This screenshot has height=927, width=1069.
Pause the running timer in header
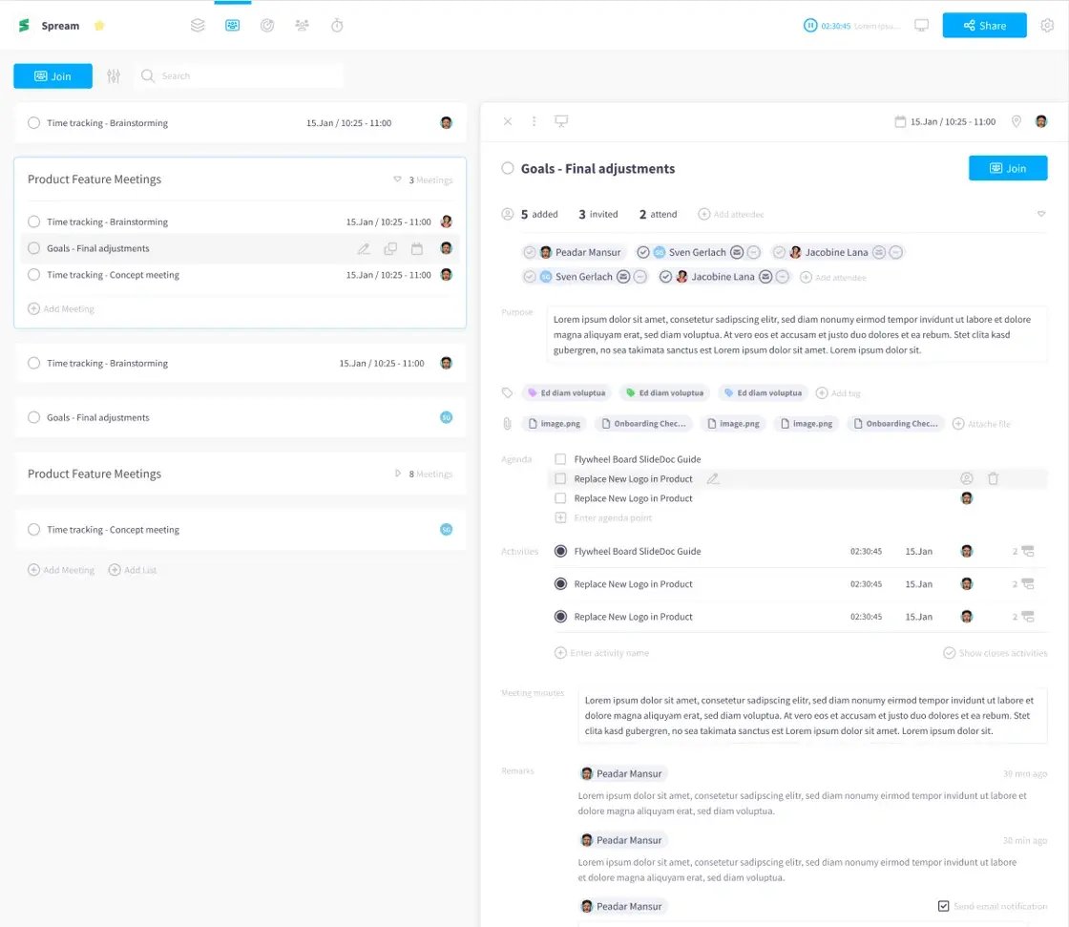click(x=810, y=26)
